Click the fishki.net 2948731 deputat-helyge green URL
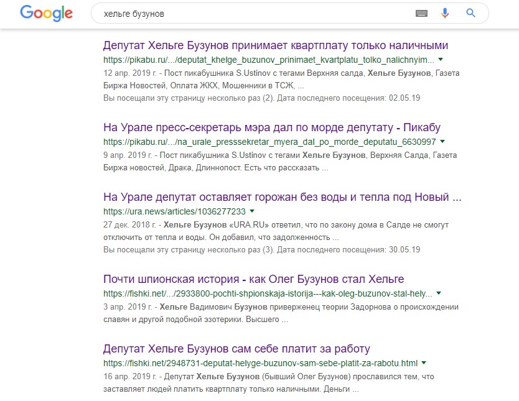This screenshot has height=401, width=519. pos(260,363)
